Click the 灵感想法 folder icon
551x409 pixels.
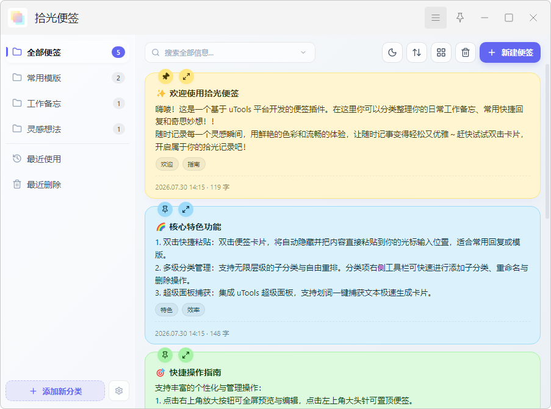click(17, 129)
